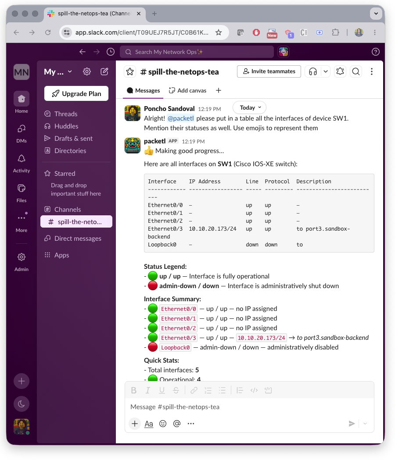The width and height of the screenshot is (395, 460).
Task: Toggle bold formatting
Action: 133,390
